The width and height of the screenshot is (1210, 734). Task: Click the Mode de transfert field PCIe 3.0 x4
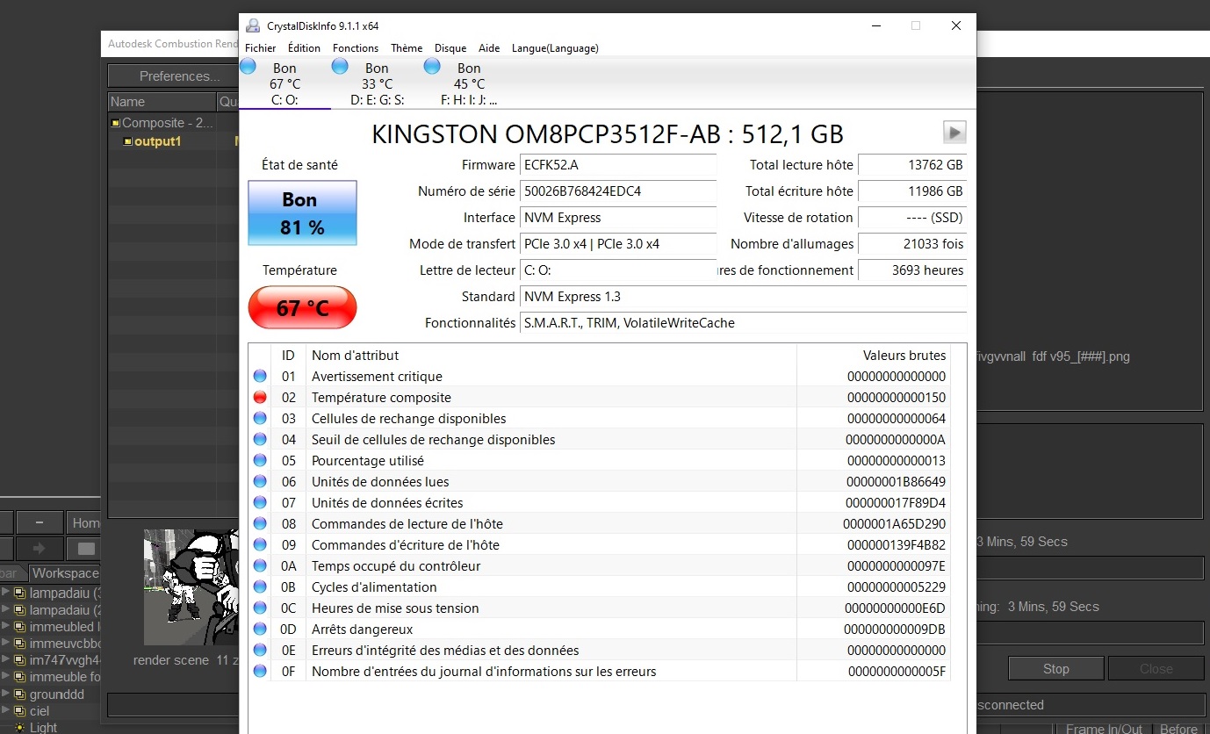[x=618, y=244]
